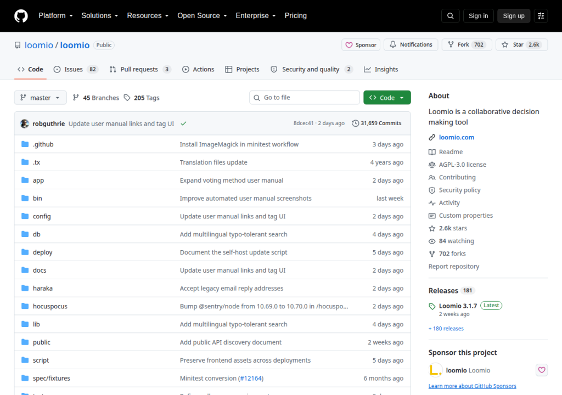562x395 pixels.
Task: Click the Sign in button
Action: point(478,16)
